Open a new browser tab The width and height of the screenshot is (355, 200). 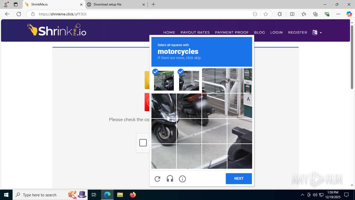click(x=153, y=4)
